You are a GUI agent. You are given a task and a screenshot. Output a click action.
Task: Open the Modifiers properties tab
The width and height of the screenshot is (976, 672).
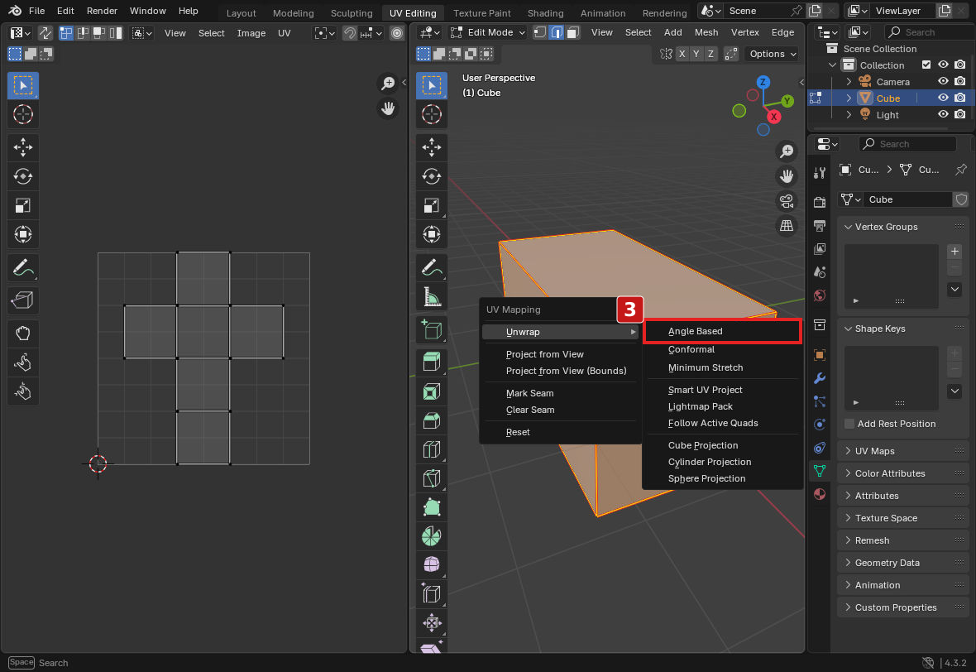coord(820,378)
